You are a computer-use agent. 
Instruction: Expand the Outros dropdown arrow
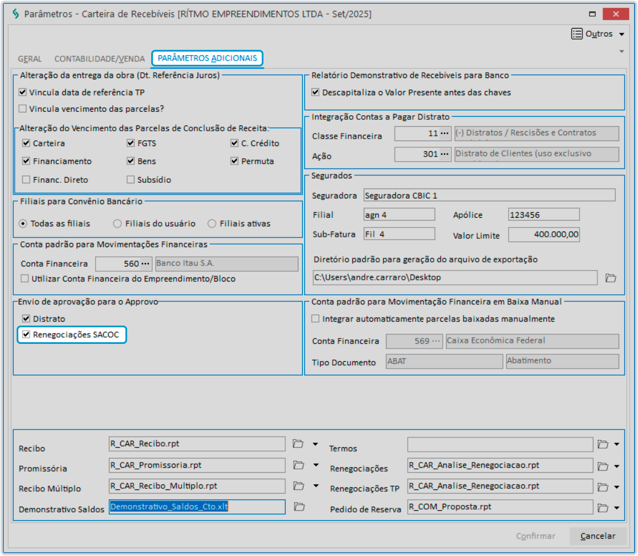tap(622, 34)
